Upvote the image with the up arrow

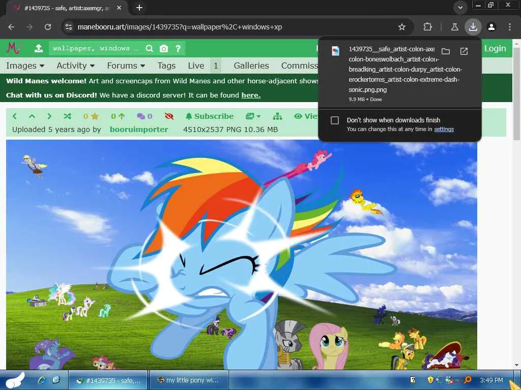[118, 116]
